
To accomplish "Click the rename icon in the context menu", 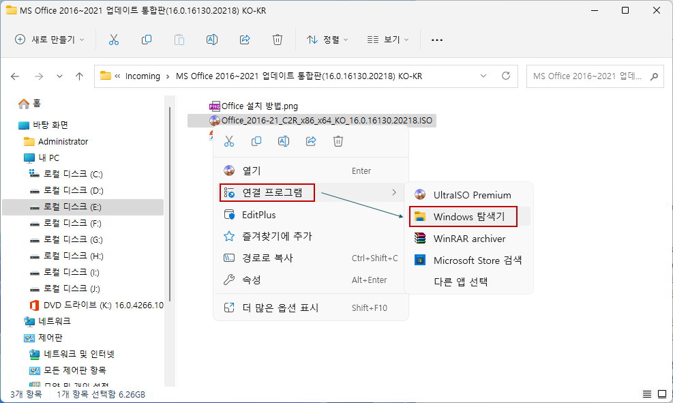I will [x=283, y=141].
